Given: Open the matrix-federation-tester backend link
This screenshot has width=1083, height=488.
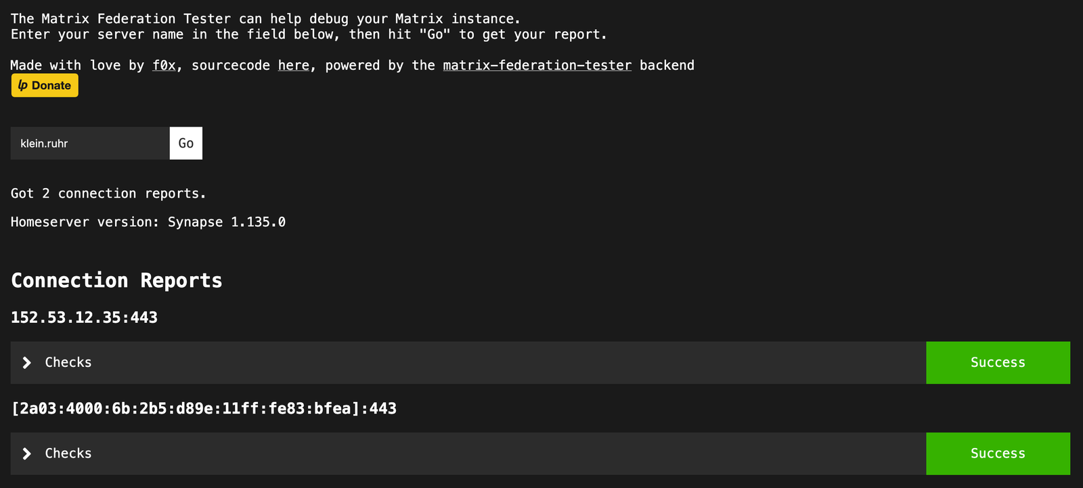Looking at the screenshot, I should point(537,65).
